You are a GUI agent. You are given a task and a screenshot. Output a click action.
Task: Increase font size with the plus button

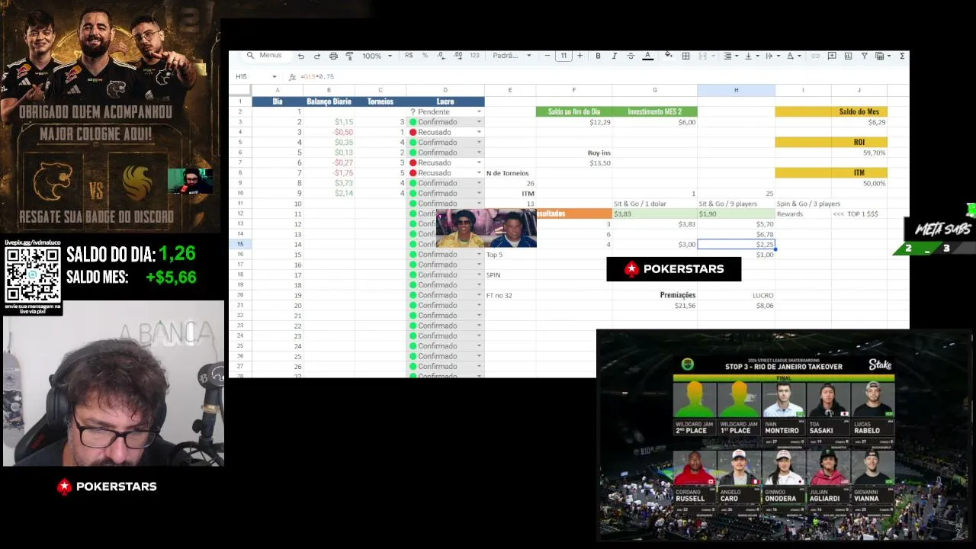pos(579,56)
